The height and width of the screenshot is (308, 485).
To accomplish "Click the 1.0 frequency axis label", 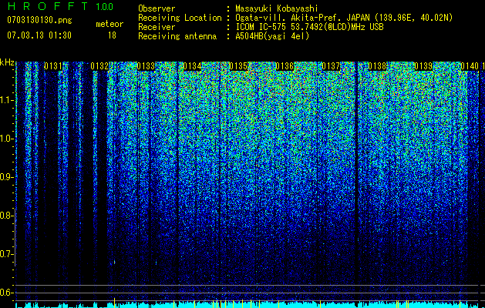I will point(6,139).
